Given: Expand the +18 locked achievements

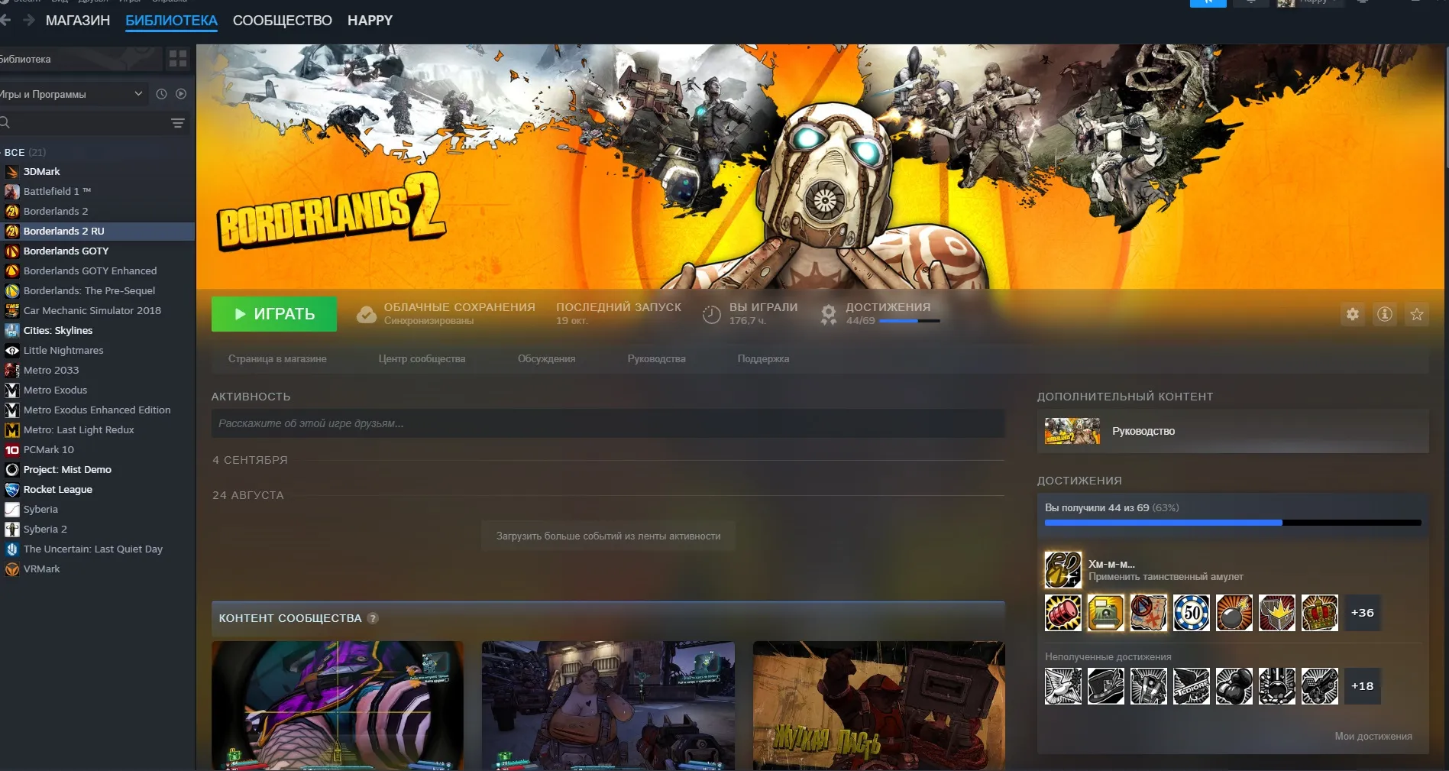Looking at the screenshot, I should 1362,686.
